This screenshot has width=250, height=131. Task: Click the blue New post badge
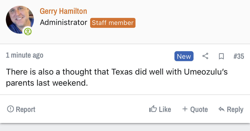point(184,56)
